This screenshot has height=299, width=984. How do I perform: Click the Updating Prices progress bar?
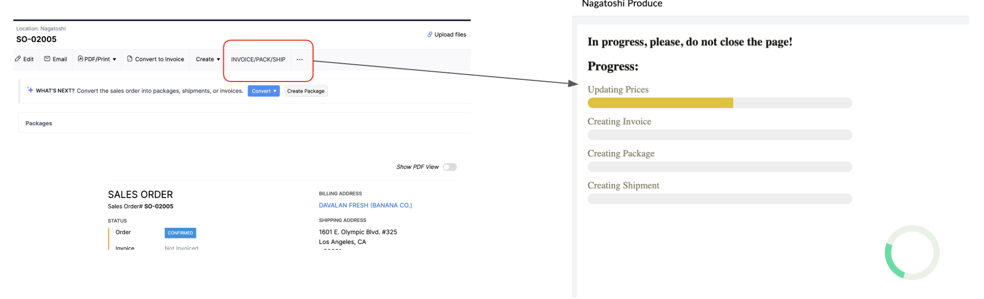coord(719,103)
